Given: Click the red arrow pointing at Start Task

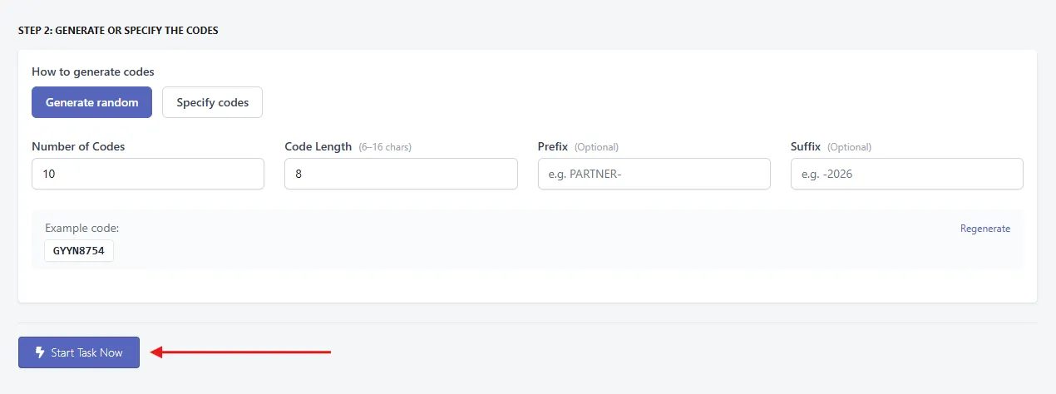Looking at the screenshot, I should [241, 352].
